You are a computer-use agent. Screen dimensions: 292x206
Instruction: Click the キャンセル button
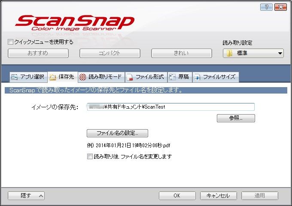(219, 196)
